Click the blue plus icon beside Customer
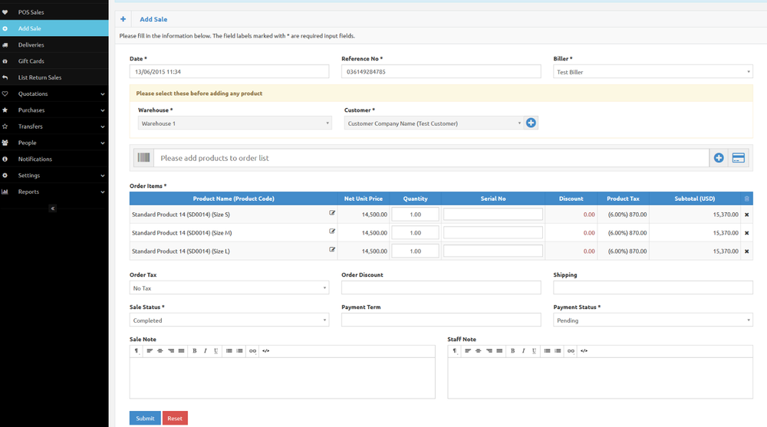The height and width of the screenshot is (427, 767). (531, 123)
